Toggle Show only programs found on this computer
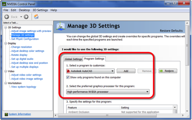This screenshot has width=192, height=120. (68, 77)
